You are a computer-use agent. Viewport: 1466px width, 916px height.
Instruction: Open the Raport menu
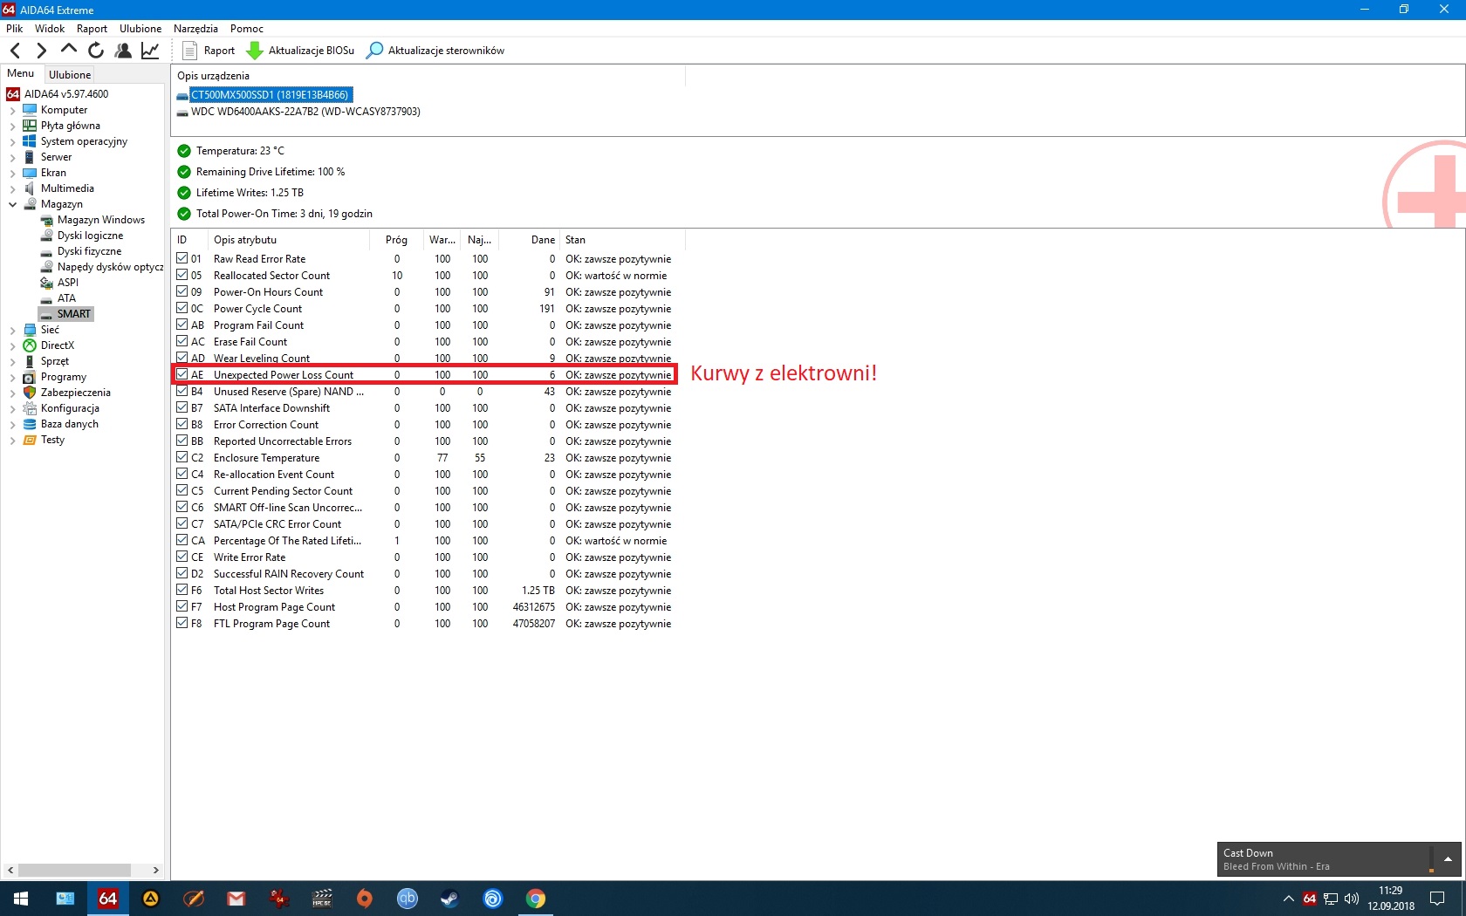[92, 28]
